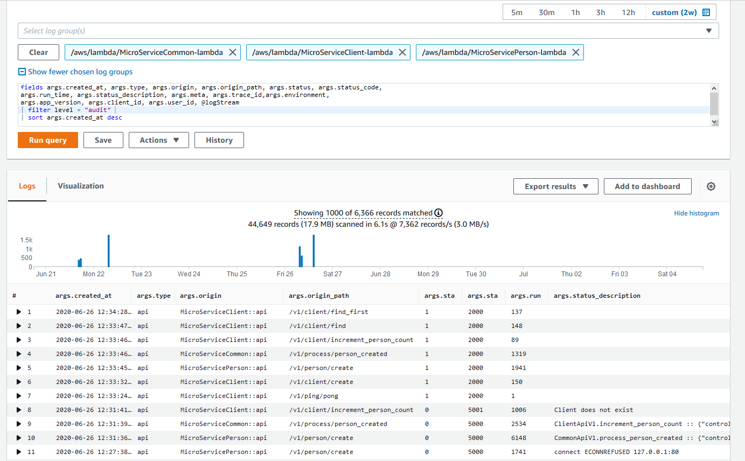Open the results settings gear icon
The height and width of the screenshot is (461, 745).
(711, 186)
